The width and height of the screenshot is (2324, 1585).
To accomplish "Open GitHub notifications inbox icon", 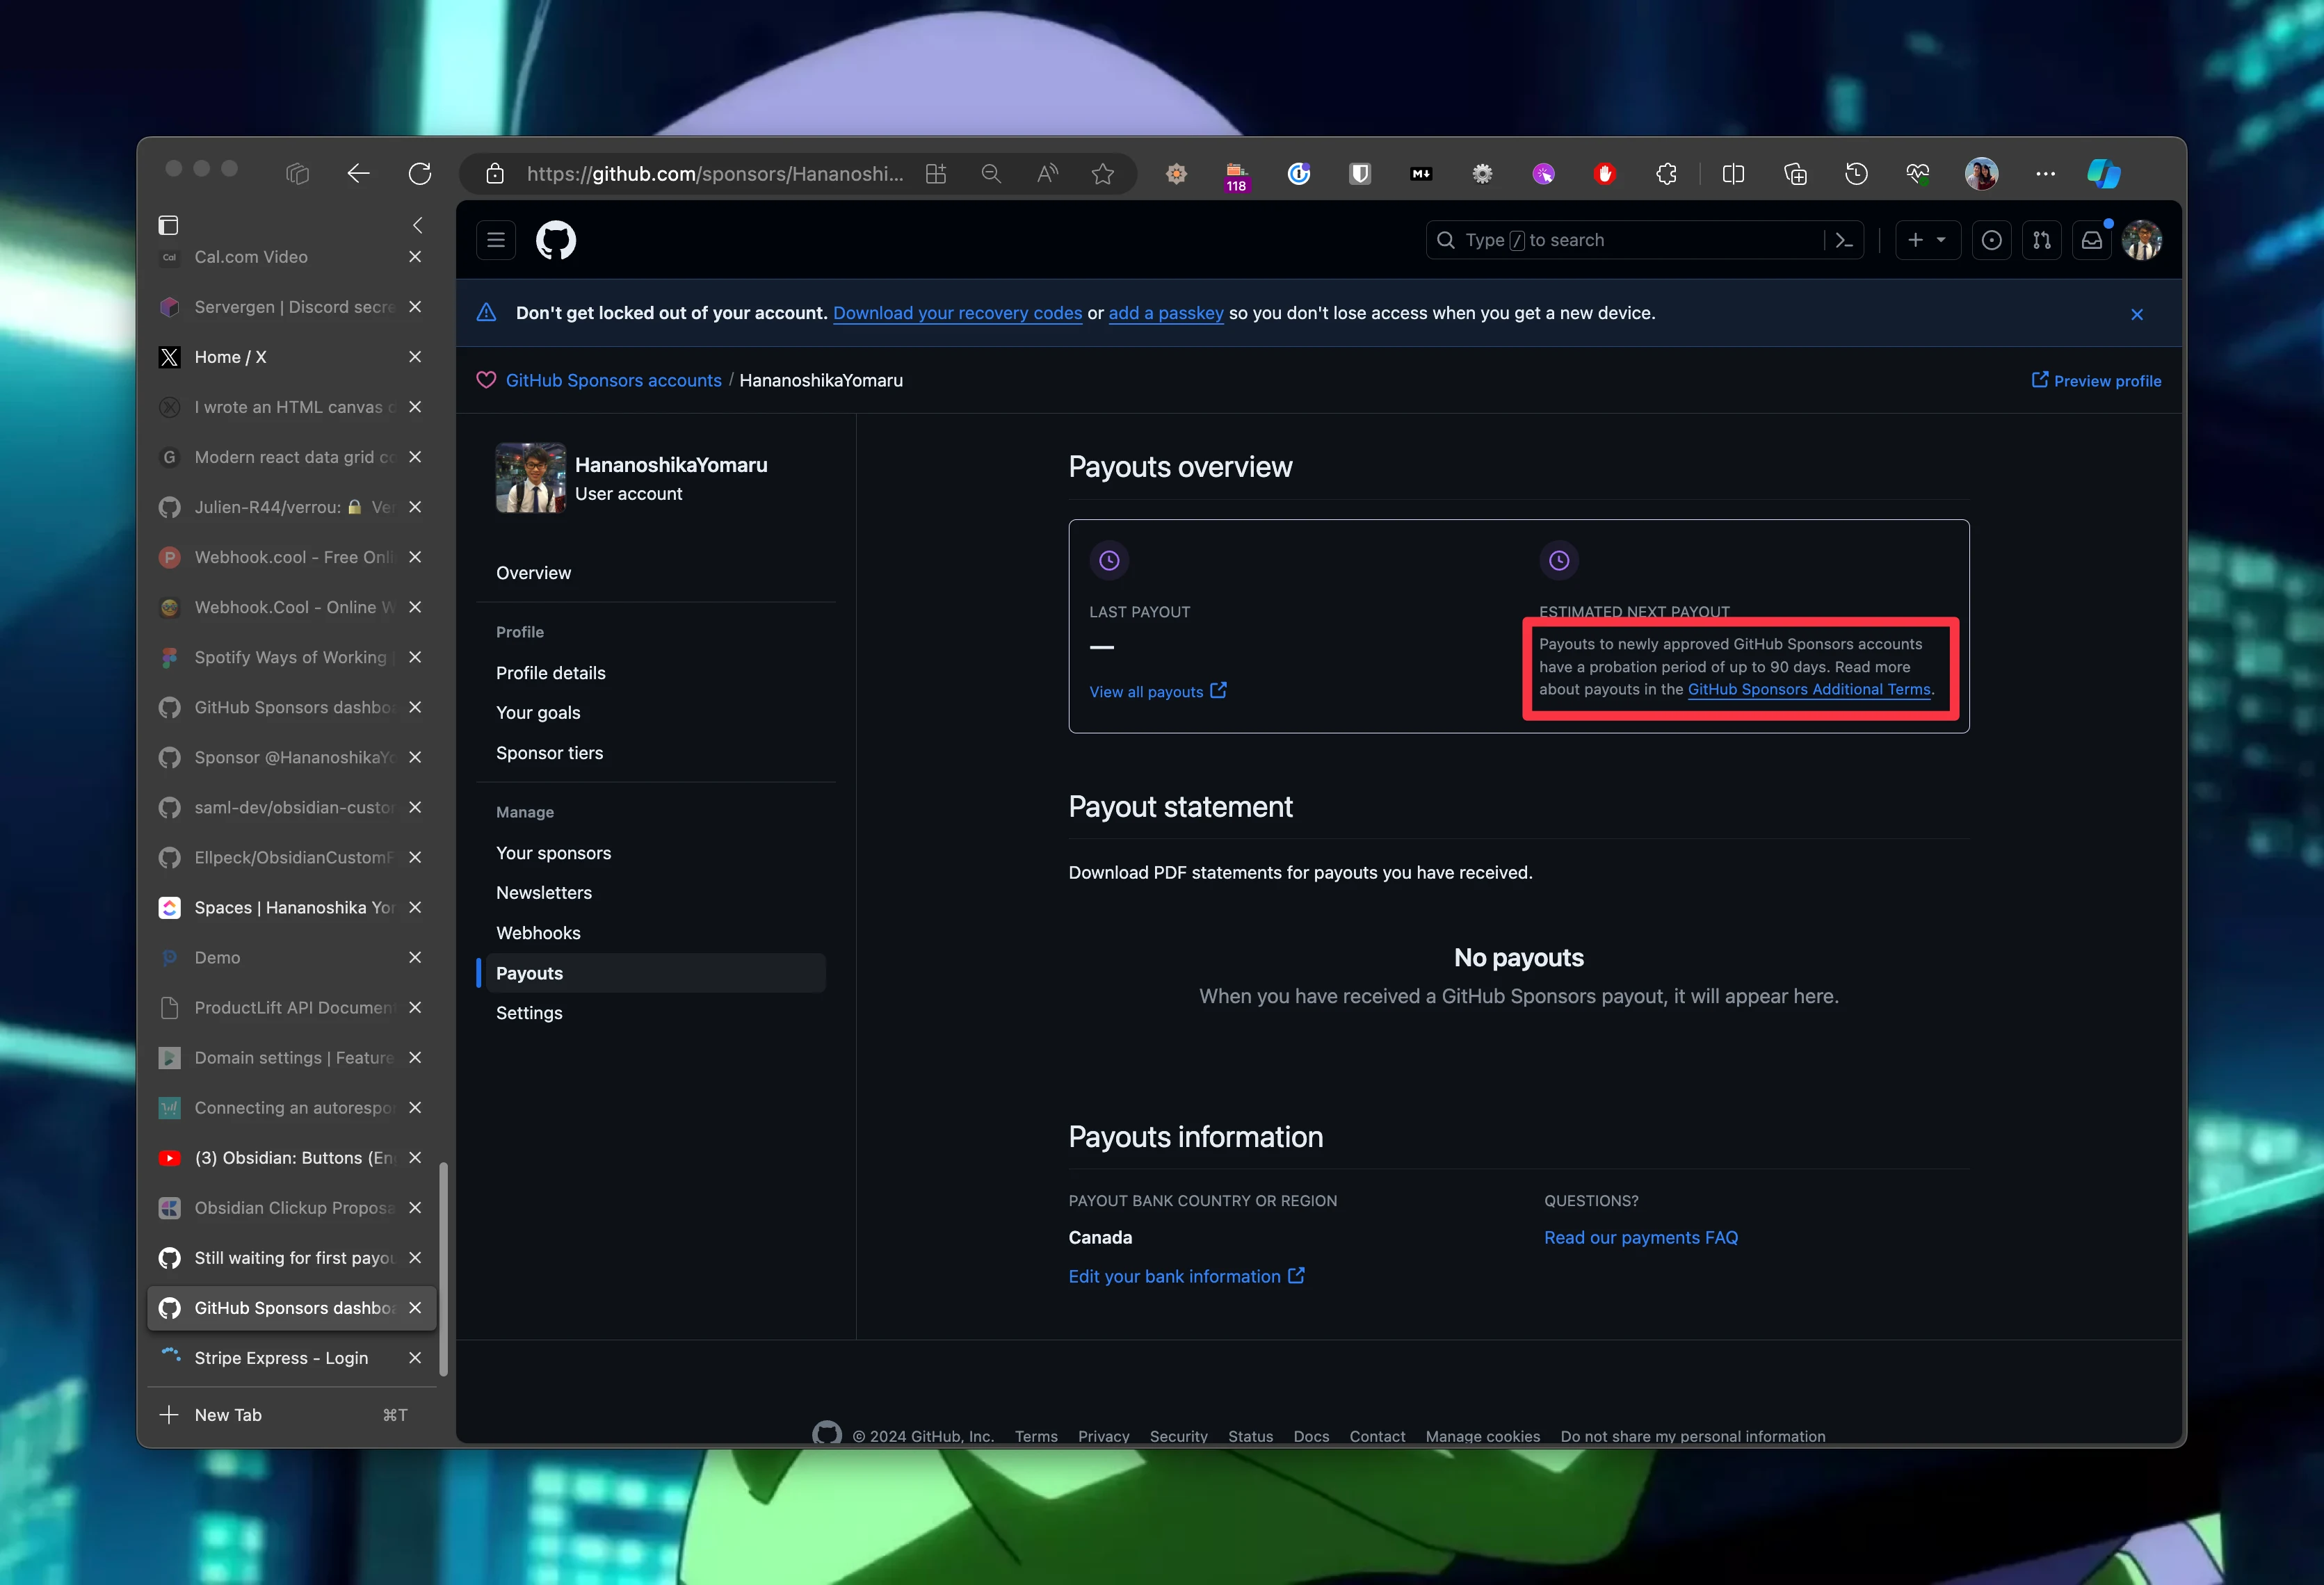I will coord(2091,240).
